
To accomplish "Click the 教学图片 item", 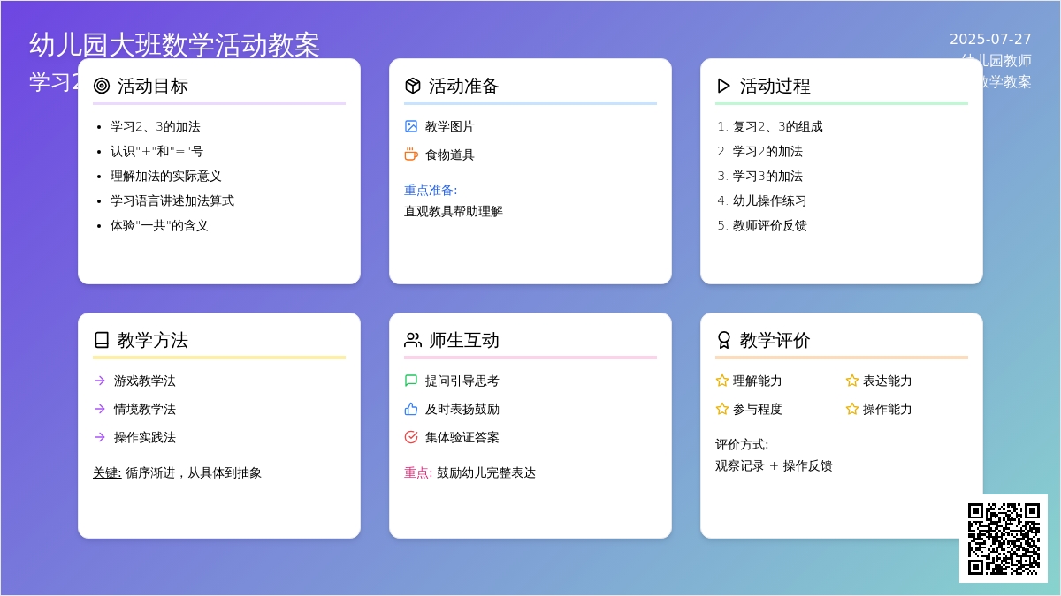I will coord(450,126).
